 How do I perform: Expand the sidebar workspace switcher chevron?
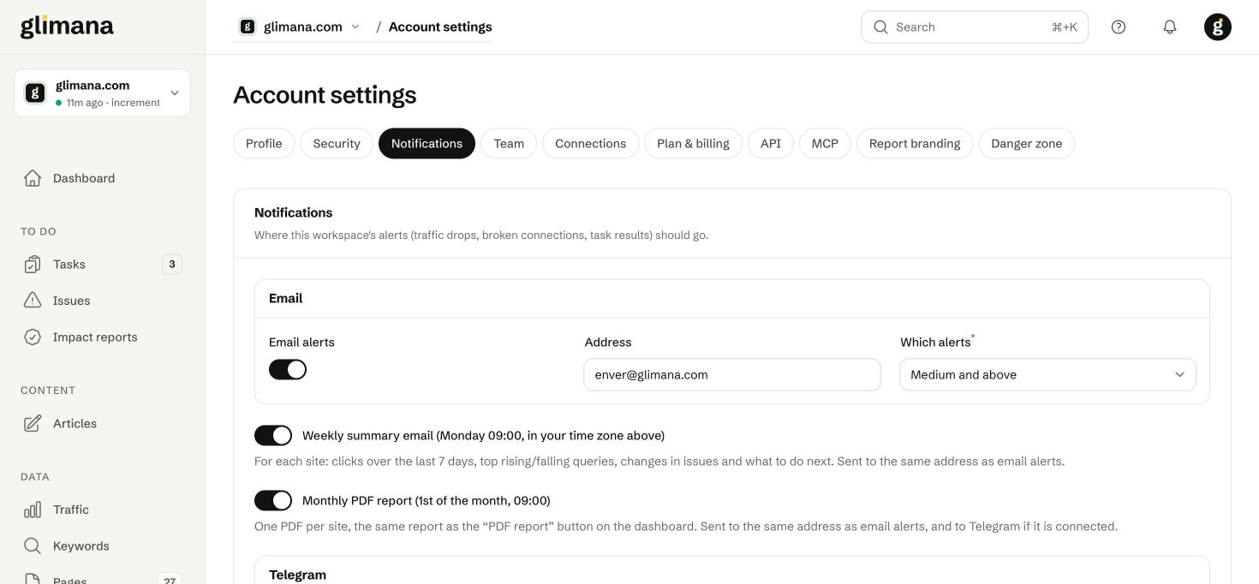(x=175, y=92)
